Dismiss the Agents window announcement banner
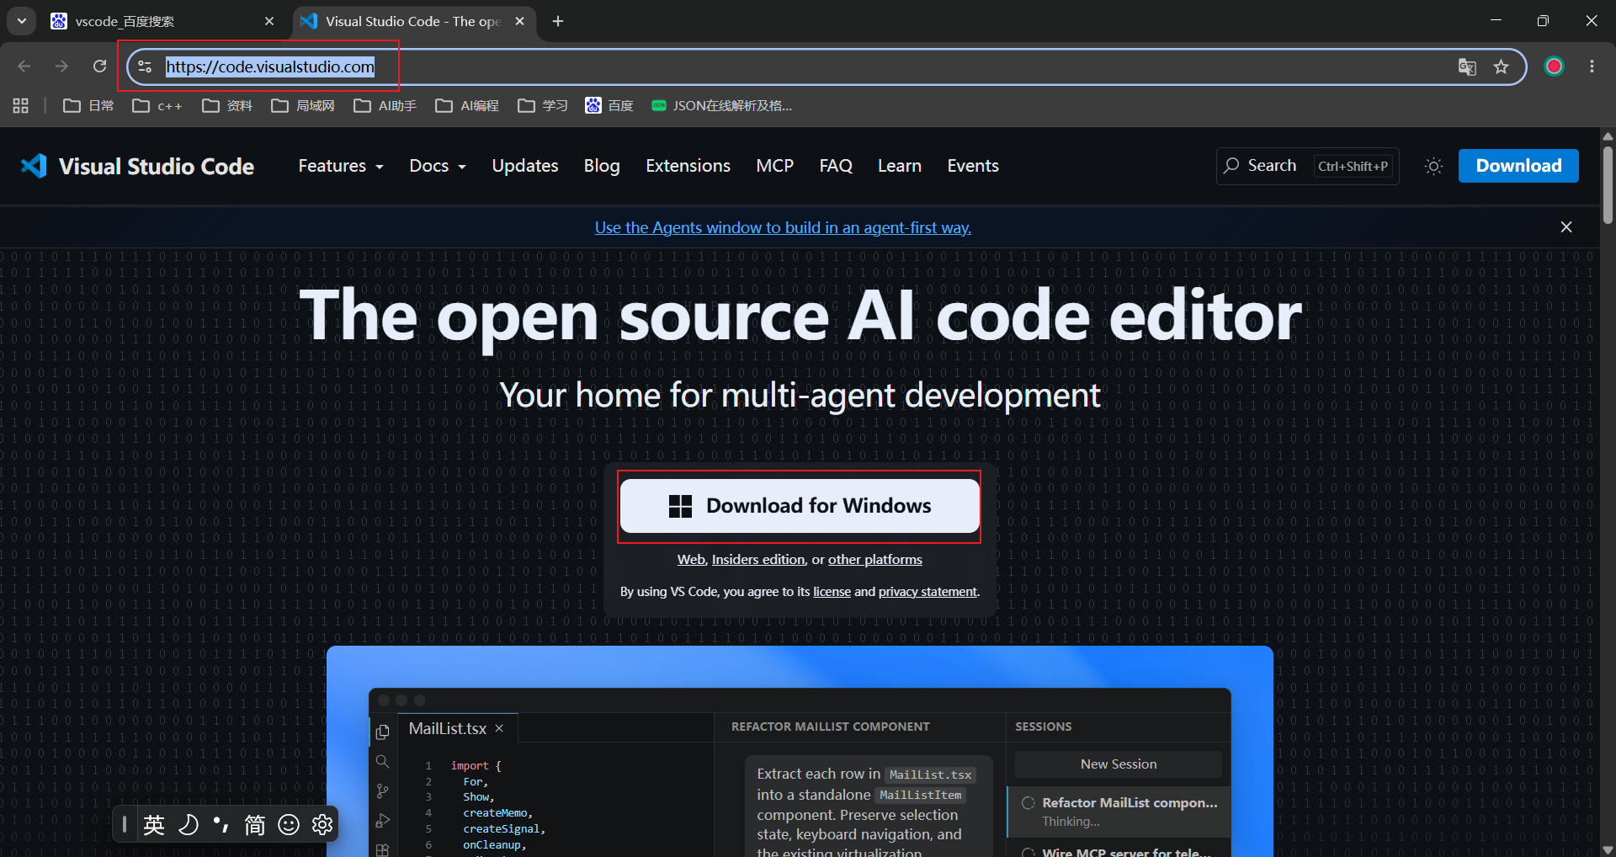The height and width of the screenshot is (857, 1616). 1566,227
